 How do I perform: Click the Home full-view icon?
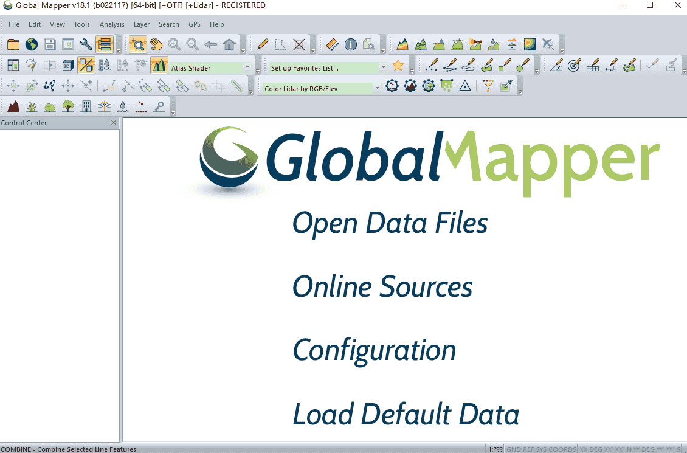[229, 44]
